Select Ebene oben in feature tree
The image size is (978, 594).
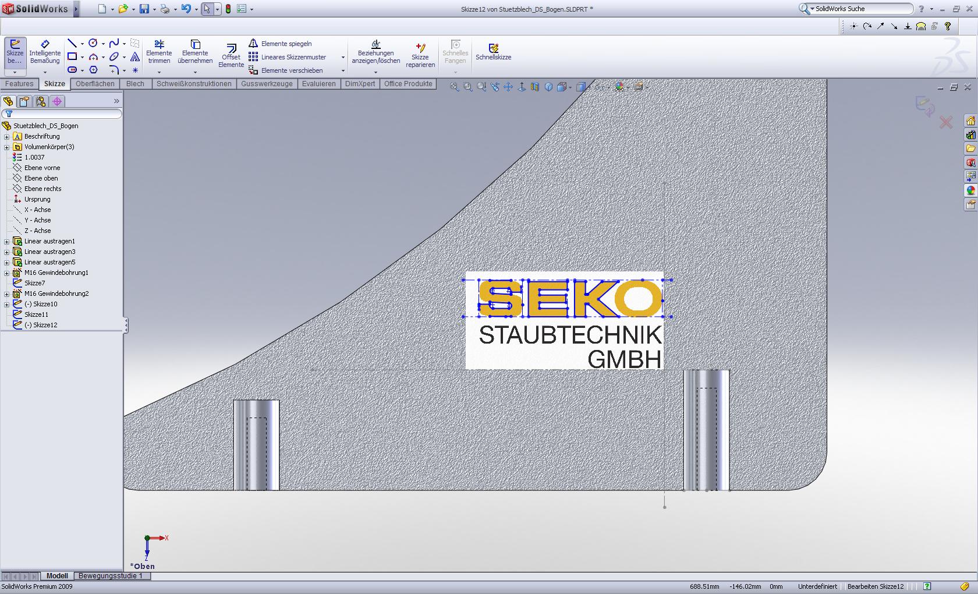tap(41, 178)
